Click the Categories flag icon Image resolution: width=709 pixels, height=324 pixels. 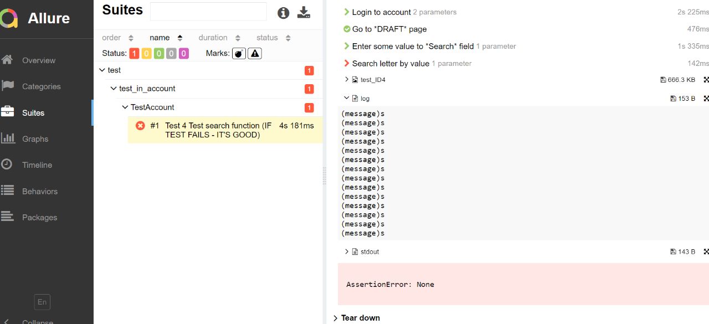pos(8,86)
